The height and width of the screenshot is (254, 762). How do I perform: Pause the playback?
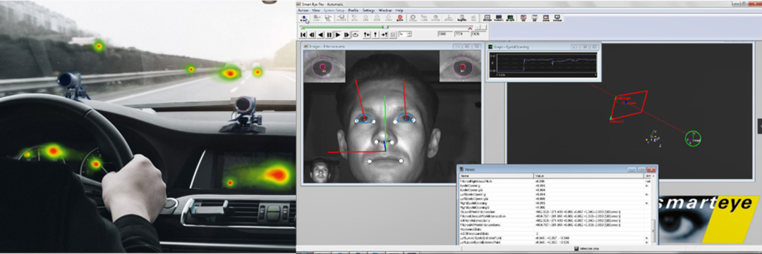click(x=329, y=35)
